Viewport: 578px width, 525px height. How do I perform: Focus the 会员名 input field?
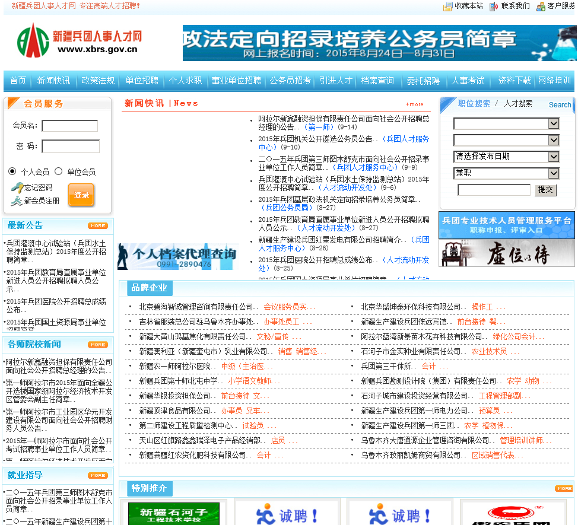pos(69,126)
